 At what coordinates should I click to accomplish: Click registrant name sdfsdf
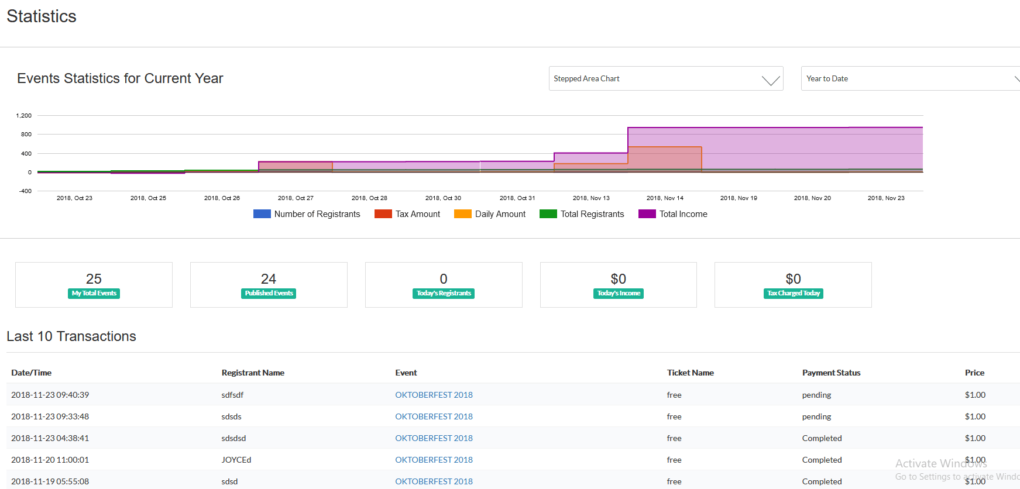[232, 395]
